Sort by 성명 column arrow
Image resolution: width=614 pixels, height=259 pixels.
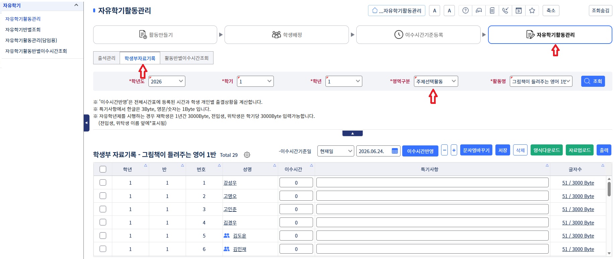coord(274,165)
